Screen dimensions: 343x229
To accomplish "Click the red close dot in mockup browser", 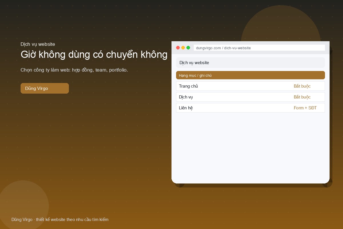I will click(178, 48).
